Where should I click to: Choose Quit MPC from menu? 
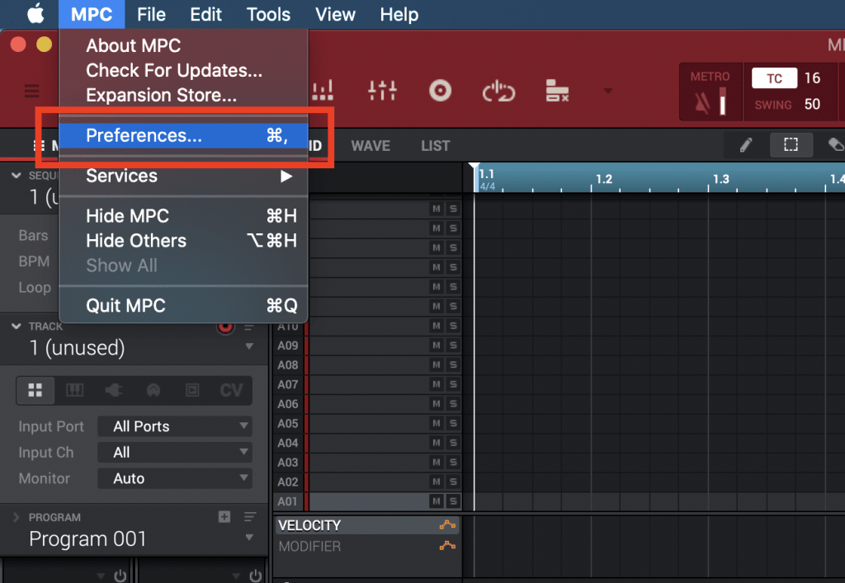click(183, 305)
